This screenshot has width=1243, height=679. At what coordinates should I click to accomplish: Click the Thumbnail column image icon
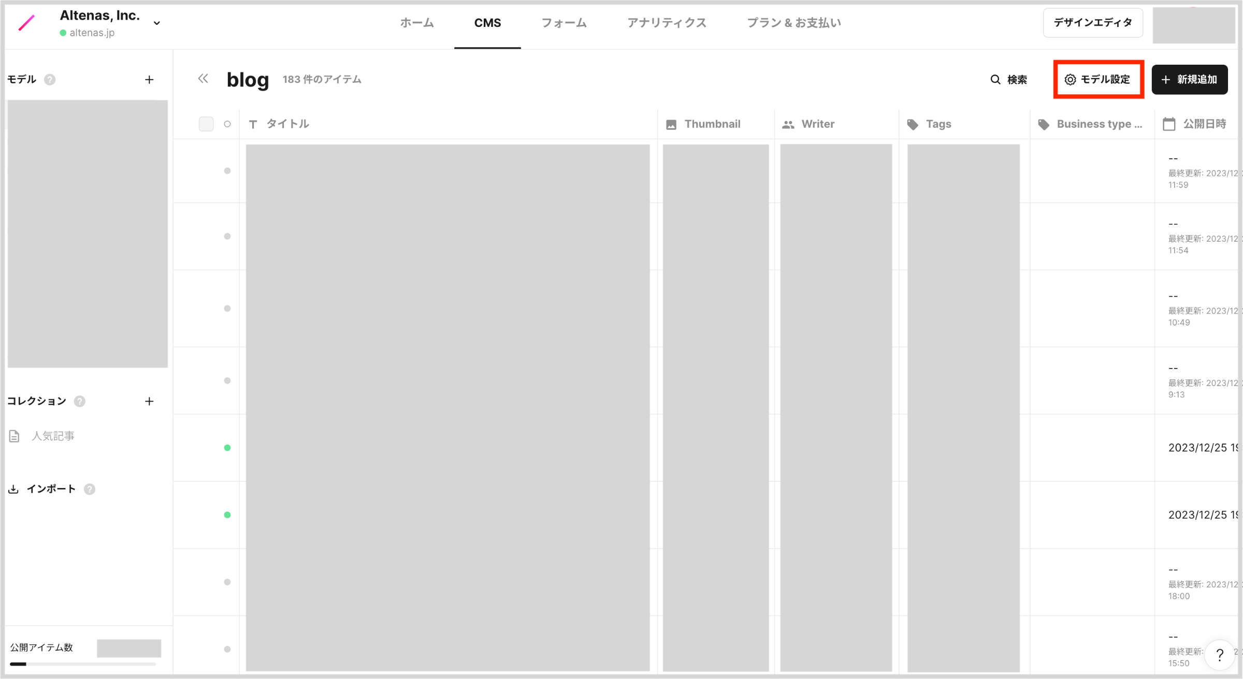pos(671,124)
